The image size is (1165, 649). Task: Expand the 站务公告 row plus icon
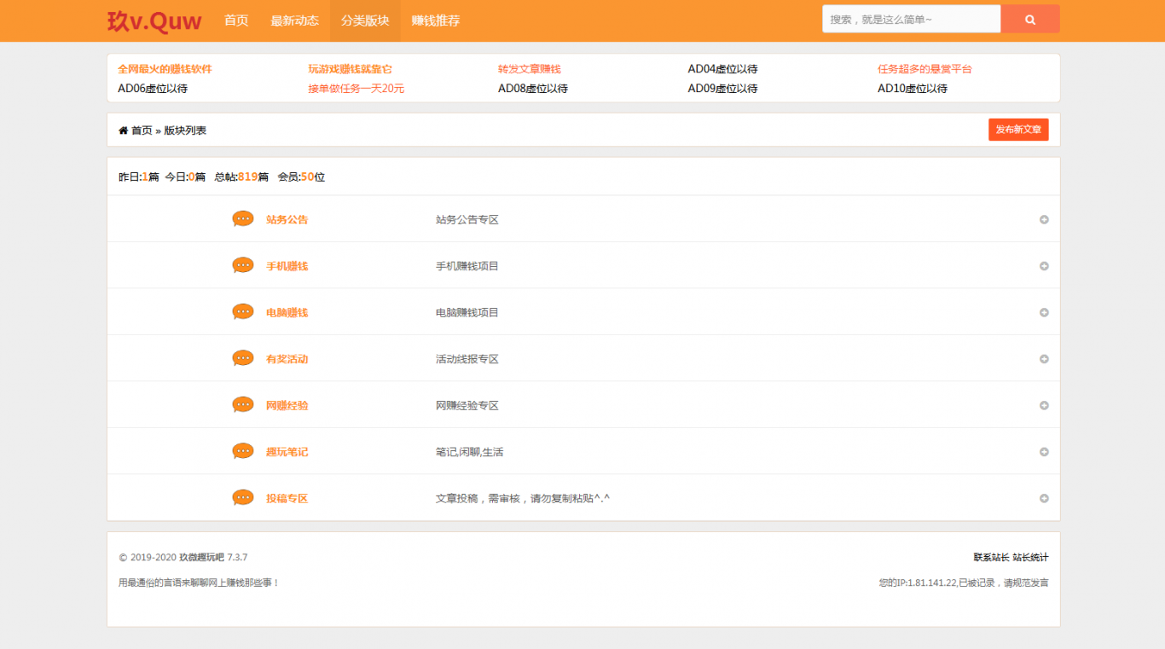point(1044,219)
